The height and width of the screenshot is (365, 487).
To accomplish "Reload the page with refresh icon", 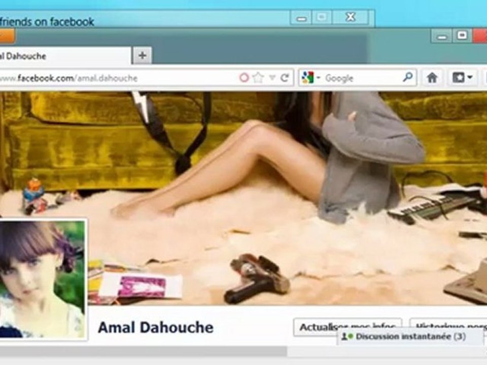I will (x=285, y=78).
